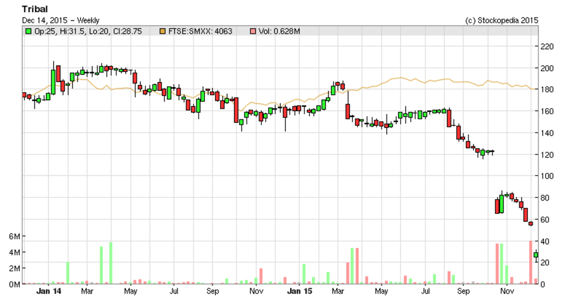This screenshot has width=566, height=304.
Task: Click the '4M' volume axis label
Action: click(15, 252)
